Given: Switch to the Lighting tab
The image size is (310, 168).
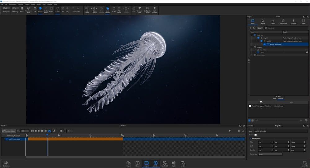Looking at the screenshot, I should click(293, 22).
